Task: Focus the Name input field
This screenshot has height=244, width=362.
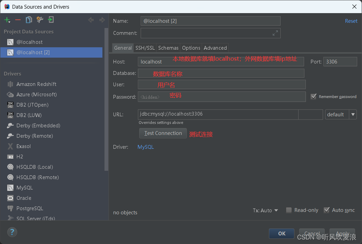Action: pyautogui.click(x=211, y=21)
